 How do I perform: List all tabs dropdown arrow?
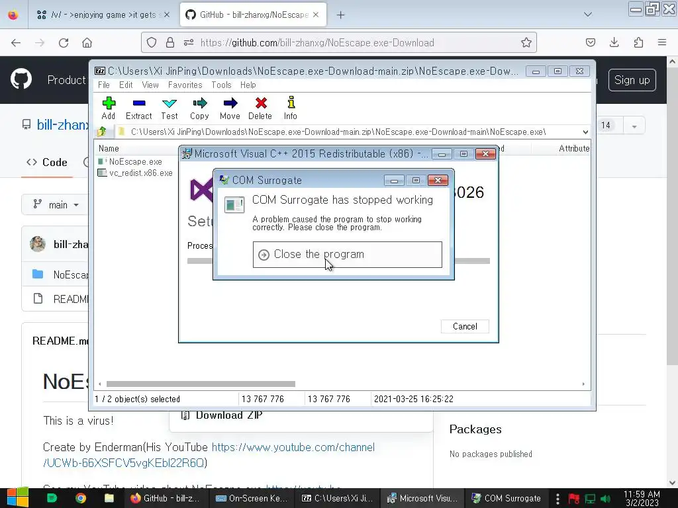click(x=588, y=15)
